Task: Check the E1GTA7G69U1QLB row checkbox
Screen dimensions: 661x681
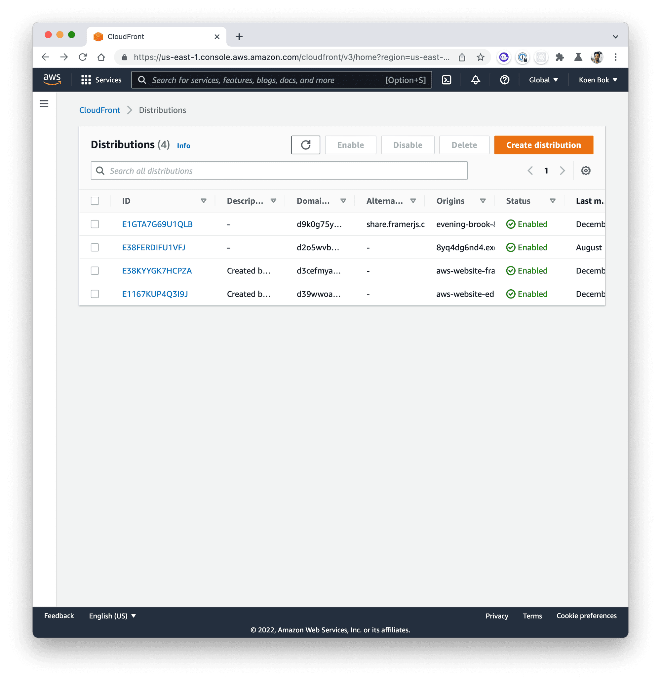Action: coord(95,224)
